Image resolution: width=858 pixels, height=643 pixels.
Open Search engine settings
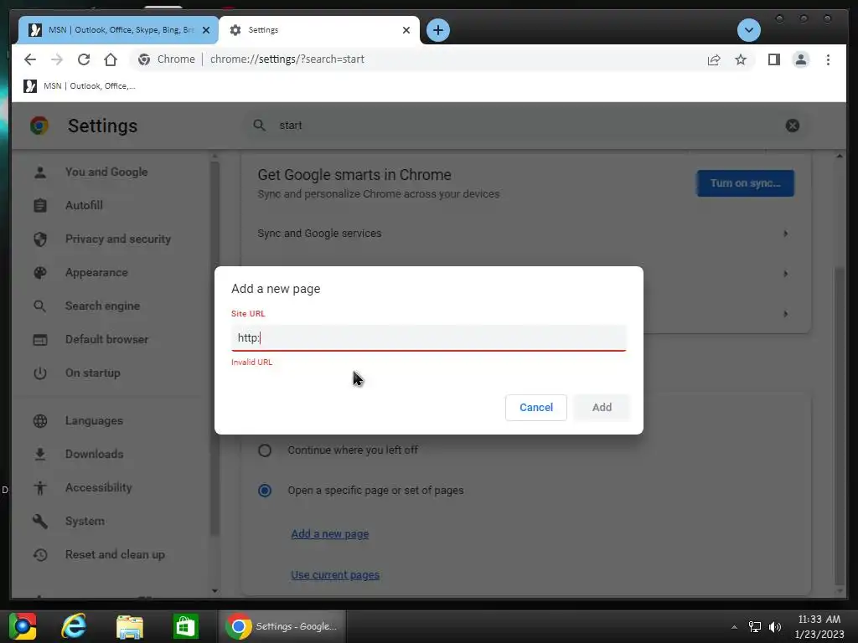[102, 306]
